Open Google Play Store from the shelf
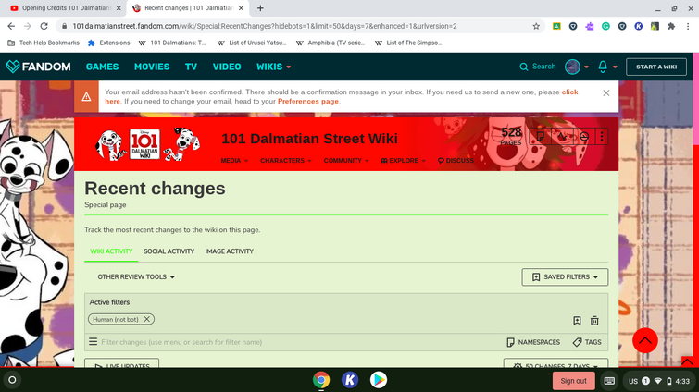 [379, 380]
